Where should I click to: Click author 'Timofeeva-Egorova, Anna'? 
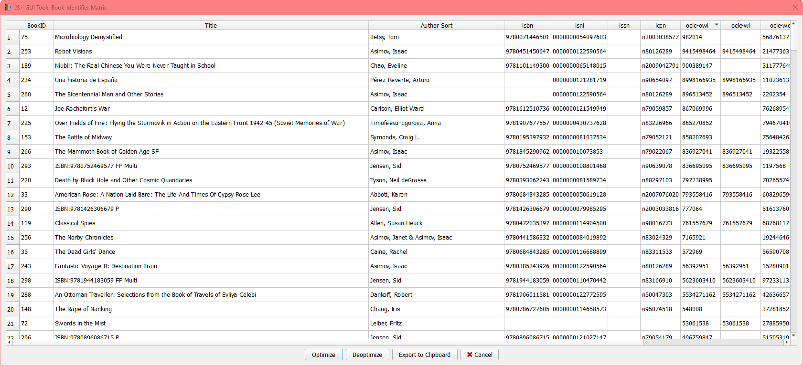[437, 123]
